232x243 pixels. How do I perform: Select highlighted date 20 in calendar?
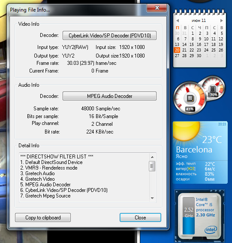(x=177, y=50)
